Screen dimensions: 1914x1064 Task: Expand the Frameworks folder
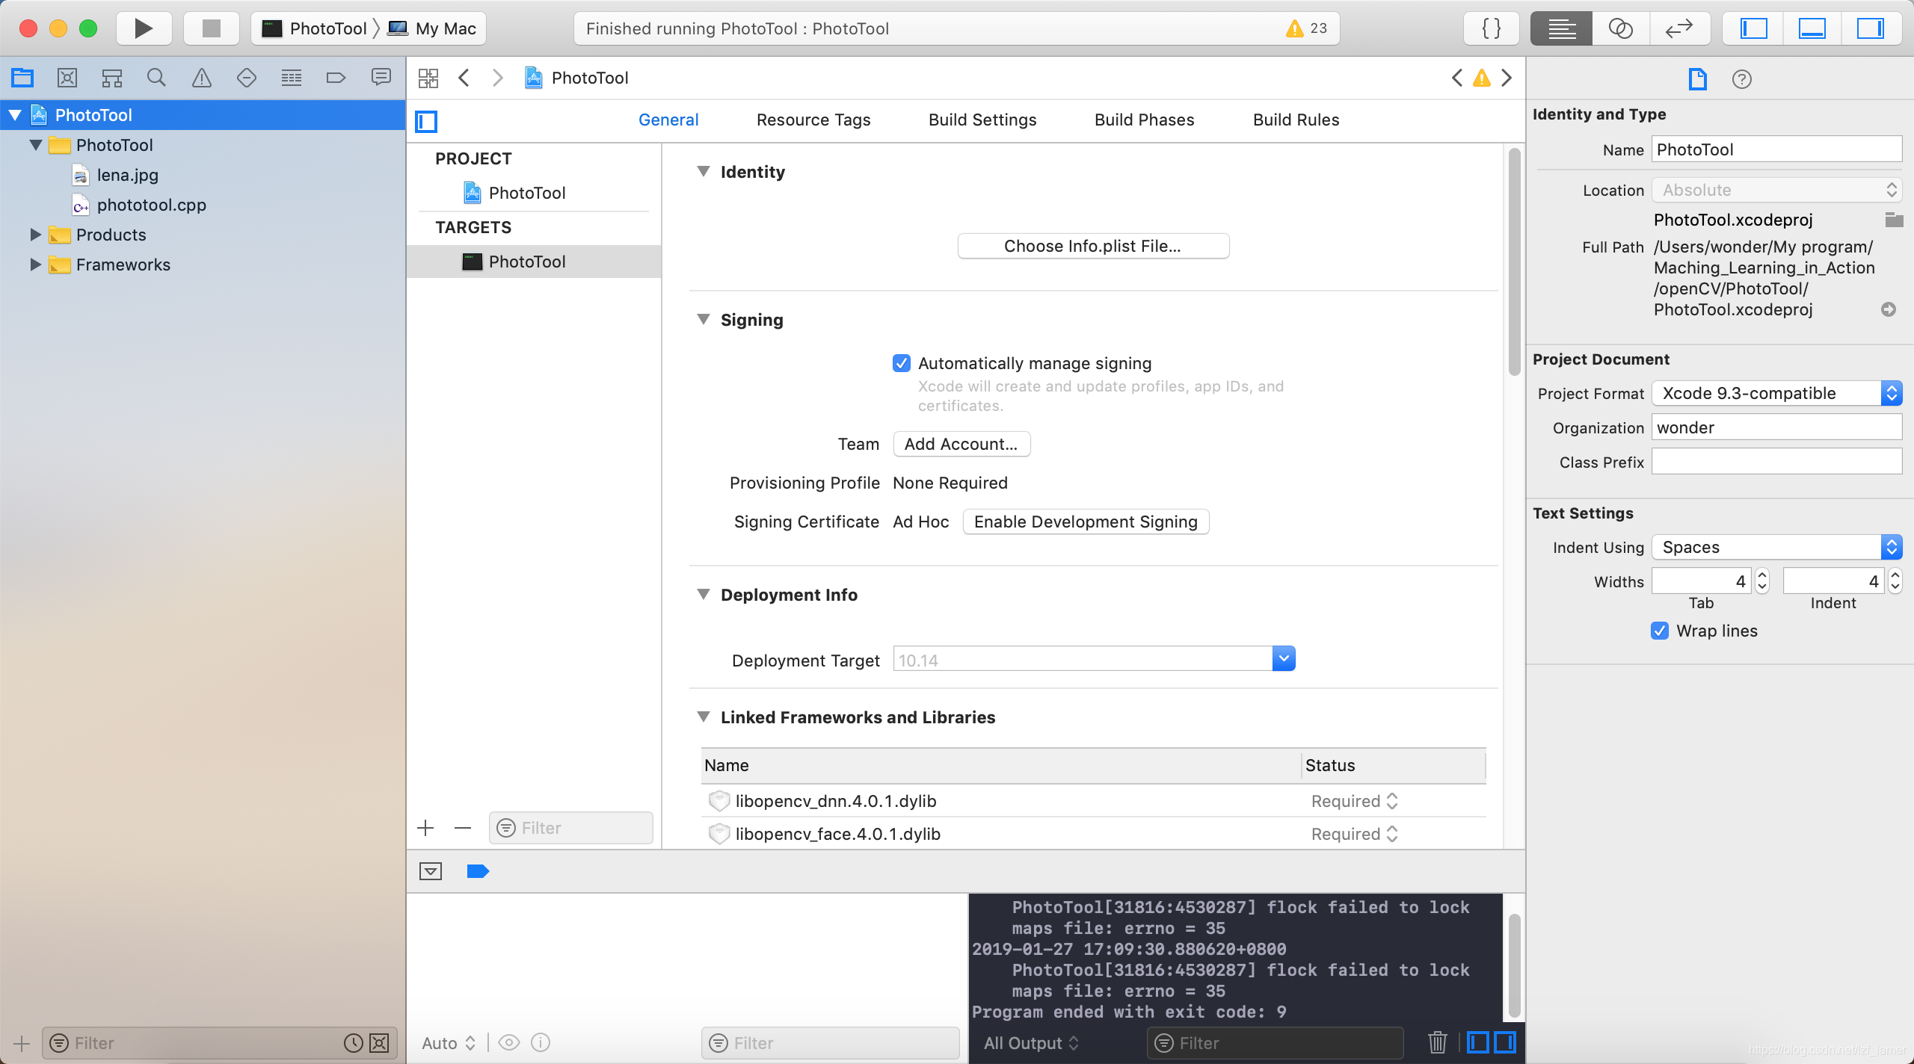(35, 265)
